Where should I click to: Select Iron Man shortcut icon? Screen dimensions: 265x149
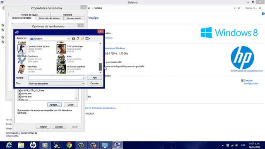[22, 69]
